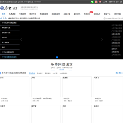Open the Weibo icon in top bar
This screenshot has height=123, width=123.
(96, 2)
